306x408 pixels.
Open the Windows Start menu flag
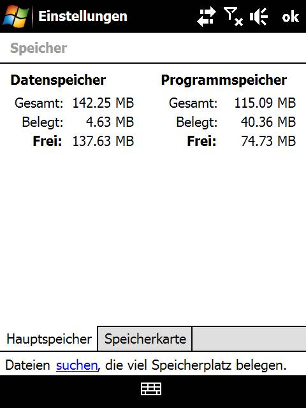15,17
